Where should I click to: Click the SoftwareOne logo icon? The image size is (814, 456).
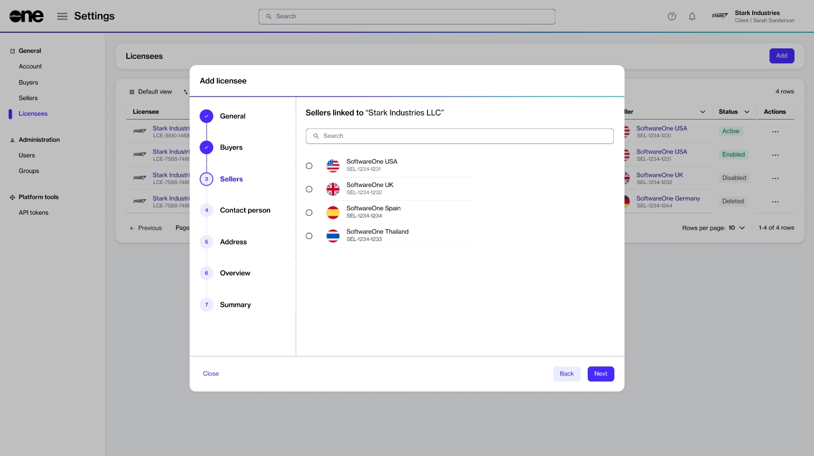26,17
